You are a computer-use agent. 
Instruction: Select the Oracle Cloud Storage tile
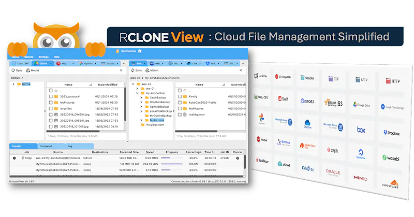tap(333, 172)
